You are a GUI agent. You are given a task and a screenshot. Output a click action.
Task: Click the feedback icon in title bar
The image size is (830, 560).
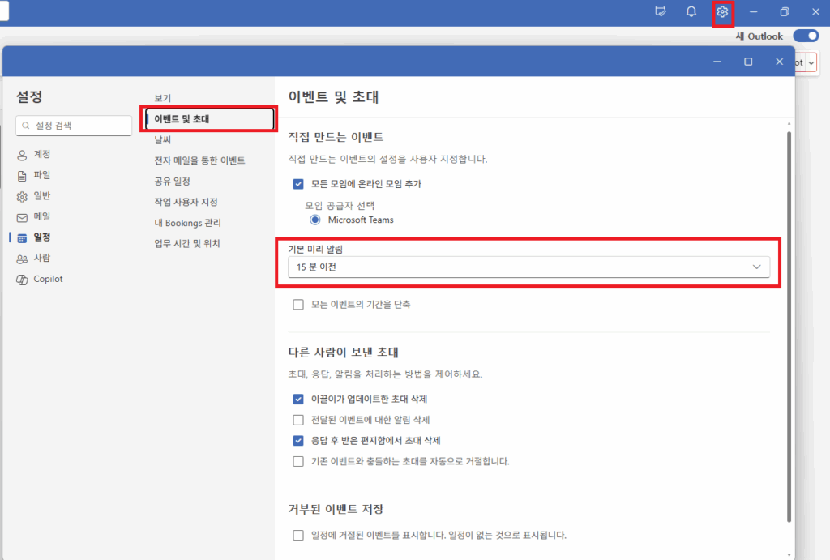[660, 11]
